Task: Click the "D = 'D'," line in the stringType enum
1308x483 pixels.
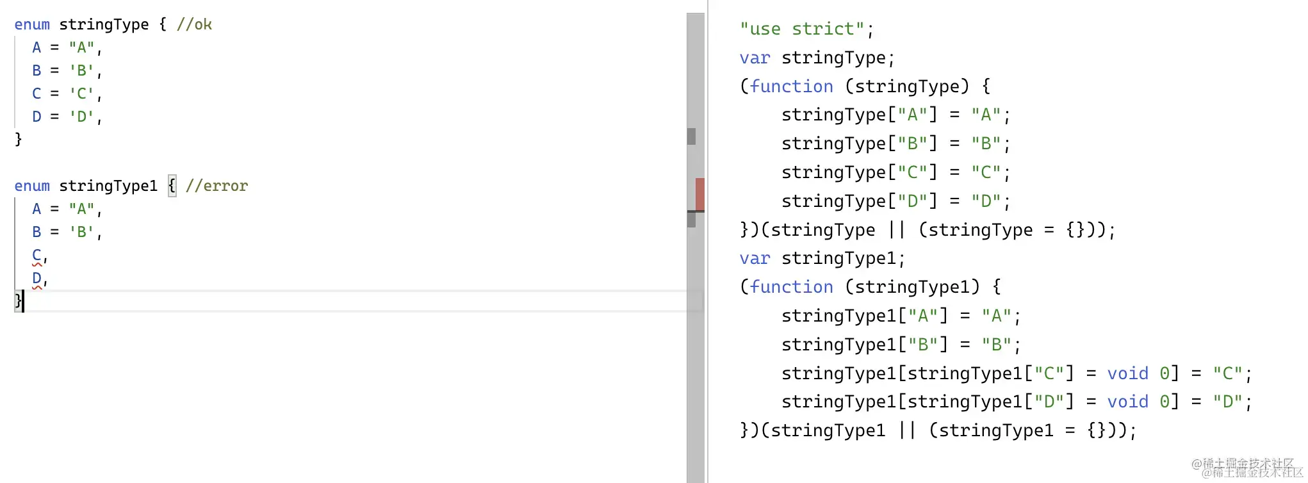Action: pos(67,117)
